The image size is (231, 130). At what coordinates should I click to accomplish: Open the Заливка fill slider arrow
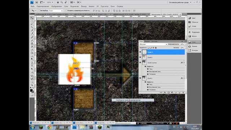tap(185, 48)
